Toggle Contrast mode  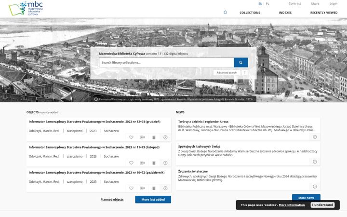(294, 3)
